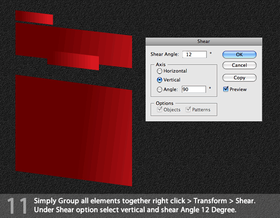Click the Shear dialog title bar
Viewport: 280px width, 218px height.
204,41
